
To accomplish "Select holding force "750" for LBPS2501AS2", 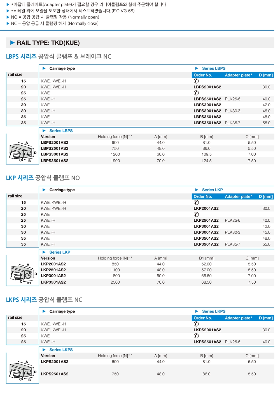I will pyautogui.click(x=115, y=148).
